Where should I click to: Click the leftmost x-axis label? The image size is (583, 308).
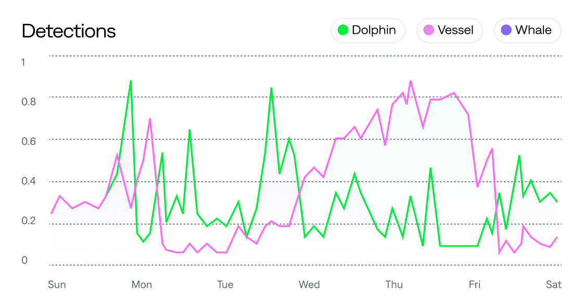point(55,285)
